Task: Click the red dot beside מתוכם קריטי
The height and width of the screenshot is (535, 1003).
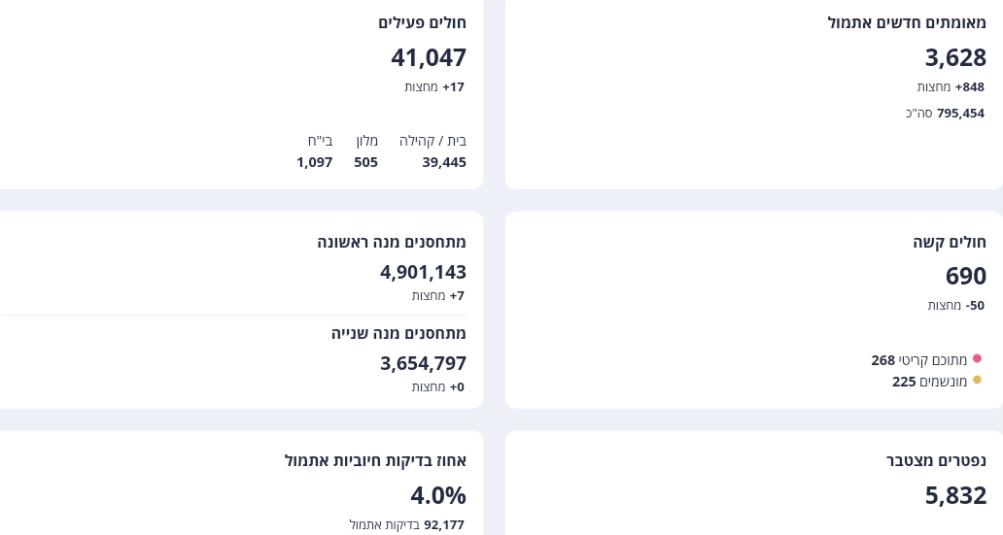Action: click(977, 359)
